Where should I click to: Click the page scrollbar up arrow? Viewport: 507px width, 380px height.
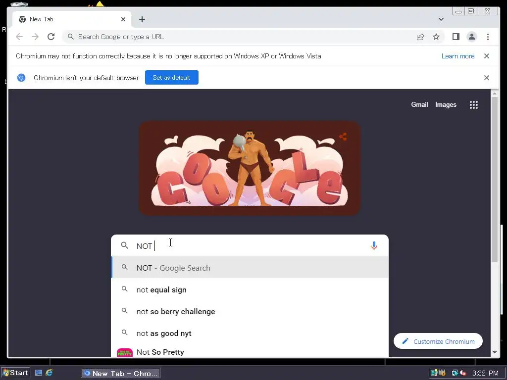click(495, 94)
